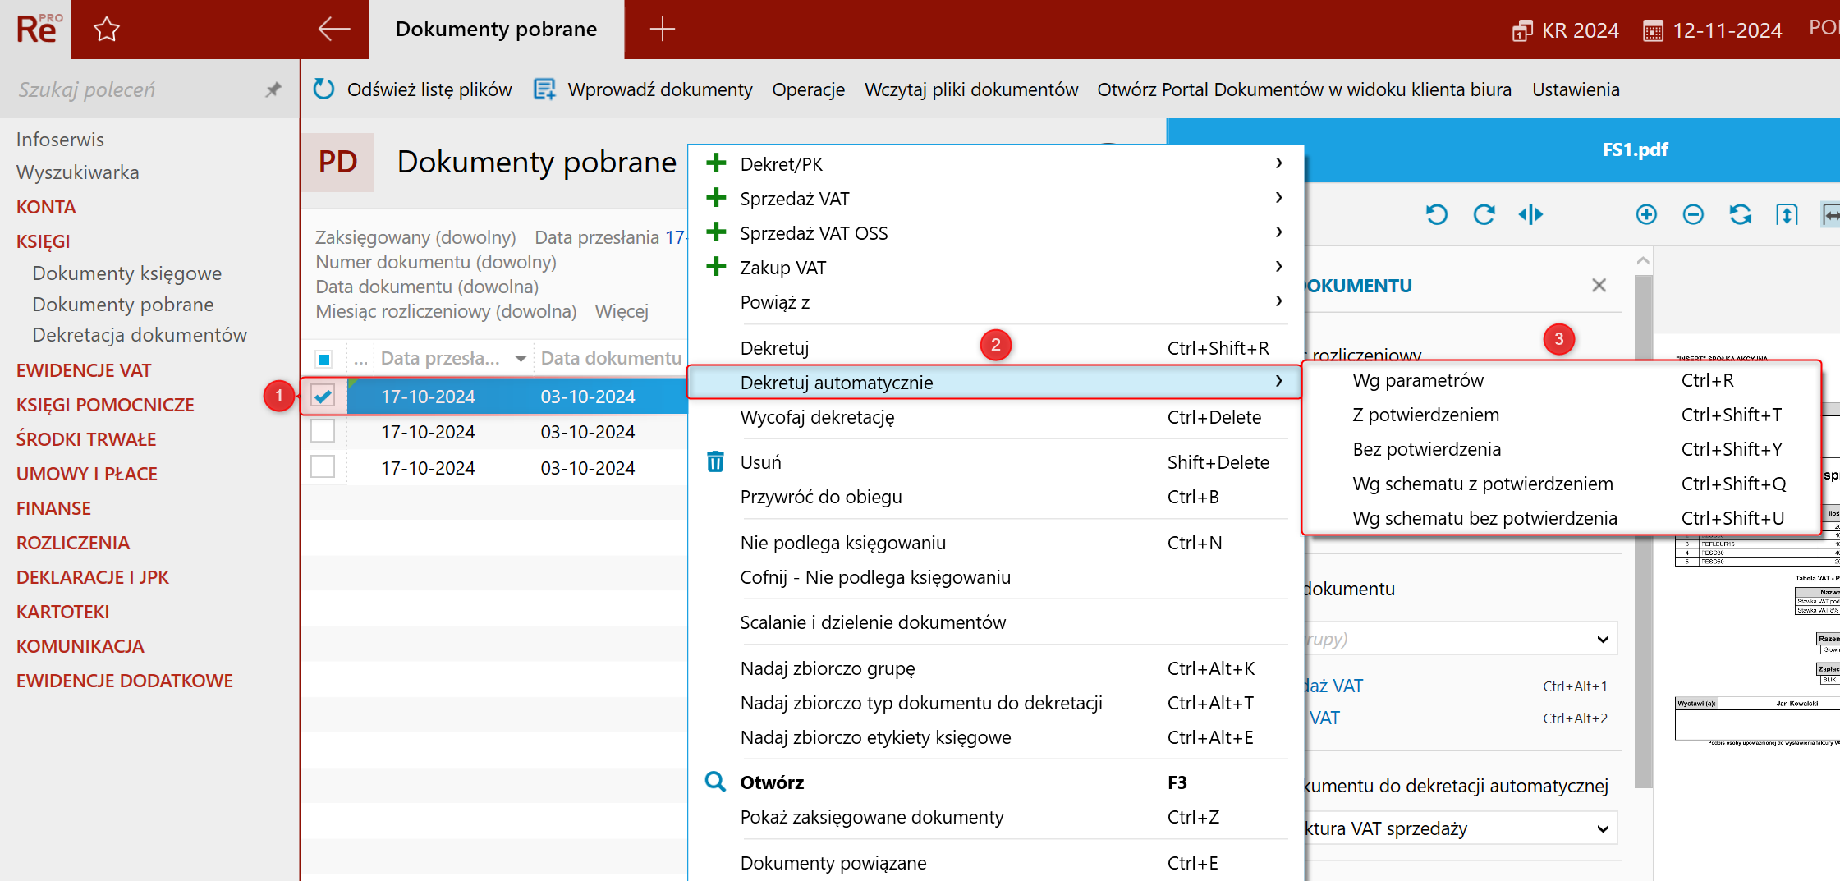Viewport: 1840px width, 881px height.
Task: Zoom out of the PDF preview
Action: (1693, 214)
